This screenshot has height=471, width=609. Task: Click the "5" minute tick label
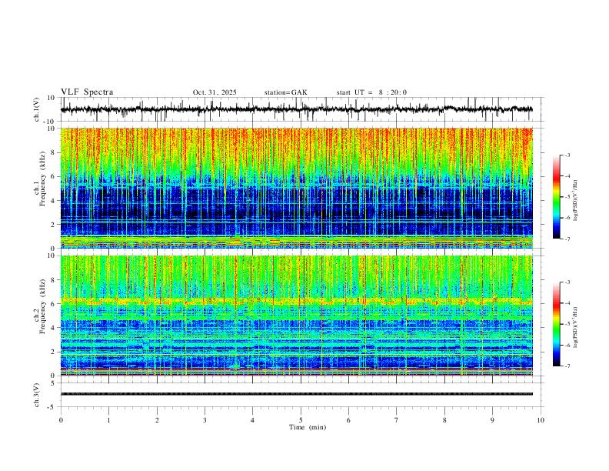tap(301, 420)
